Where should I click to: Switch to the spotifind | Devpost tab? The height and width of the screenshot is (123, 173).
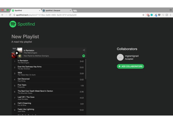(x=57, y=10)
